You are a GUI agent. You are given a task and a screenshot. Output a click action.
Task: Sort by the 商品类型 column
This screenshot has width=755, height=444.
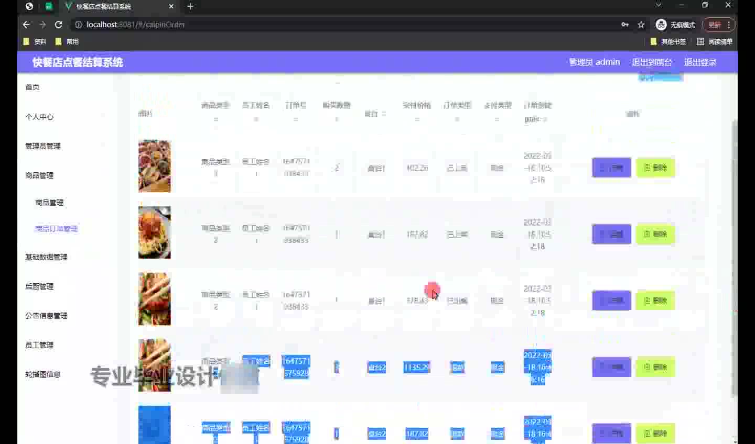pos(215,119)
